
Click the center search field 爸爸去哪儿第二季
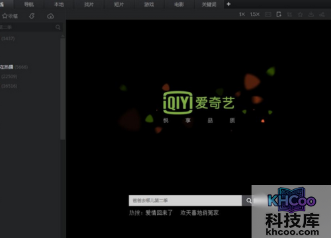185,200
